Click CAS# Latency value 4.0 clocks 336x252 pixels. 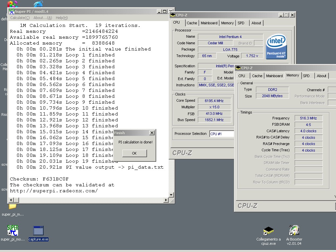(x=308, y=131)
